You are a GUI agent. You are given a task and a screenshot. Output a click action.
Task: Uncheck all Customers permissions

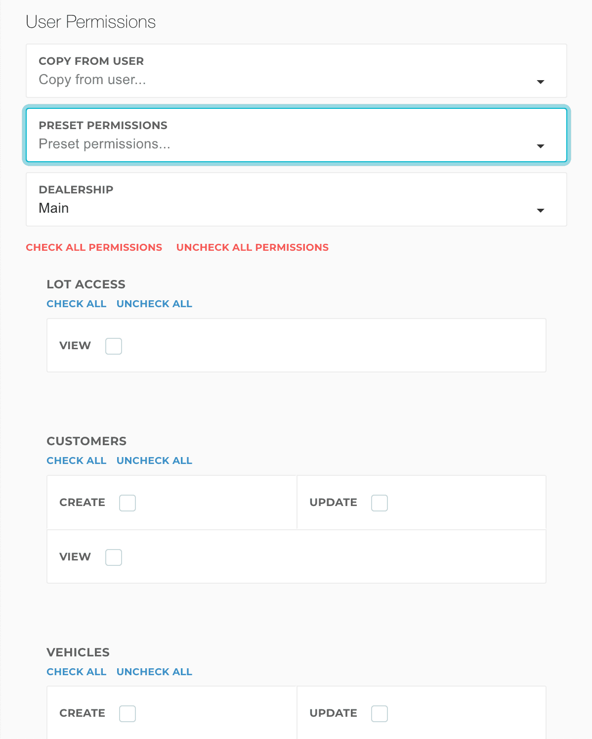(x=154, y=461)
